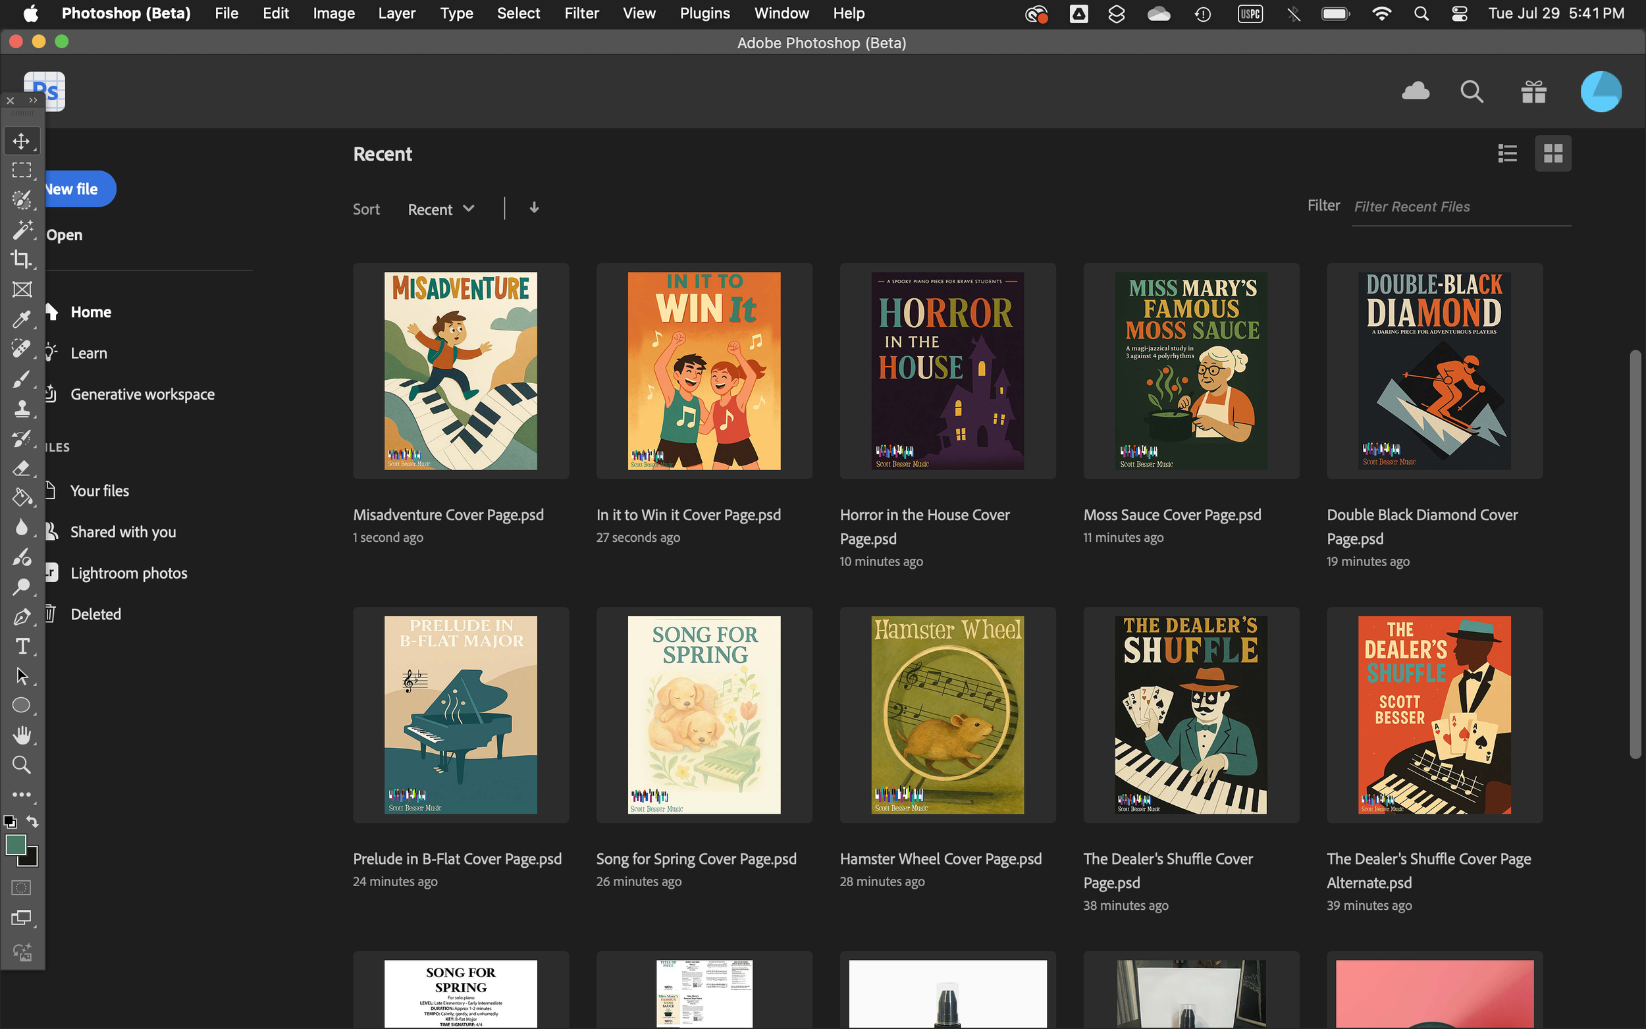This screenshot has height=1029, width=1646.
Task: Open the Sort by Recent dropdown
Action: point(440,209)
